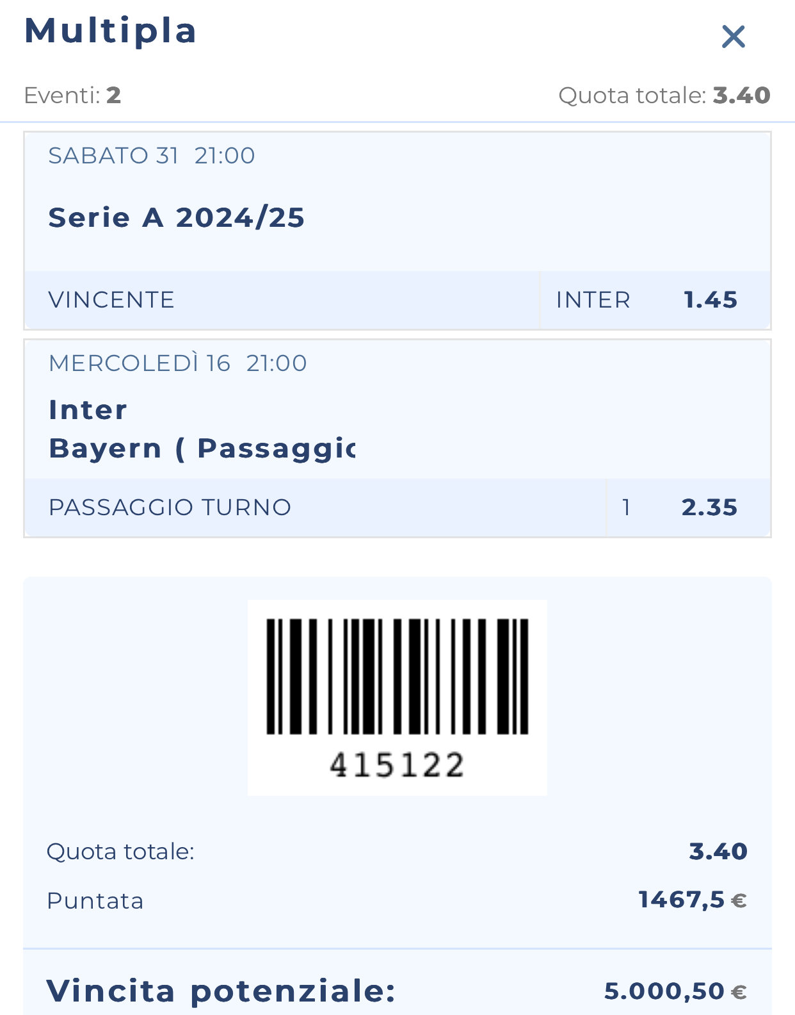Close the Multipla bet slip
Screen dimensions: 795x1015
coord(733,37)
